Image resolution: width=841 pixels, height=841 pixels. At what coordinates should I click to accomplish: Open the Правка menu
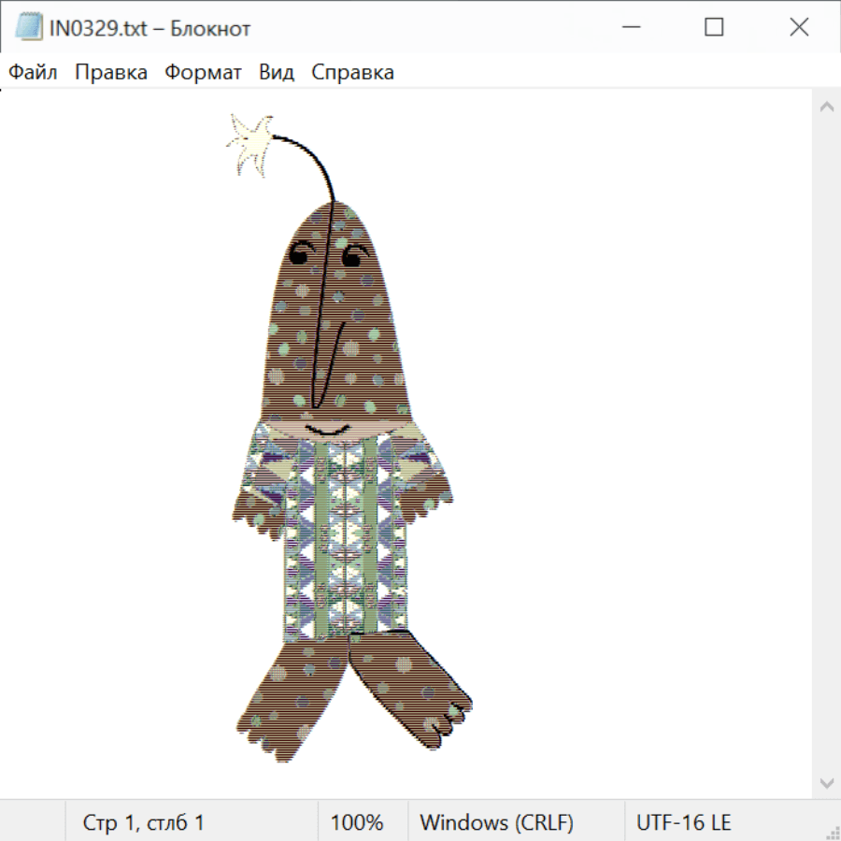coord(111,73)
